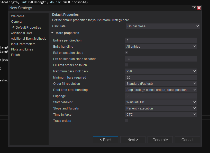Open Order fill resolution dropdown

(161, 84)
